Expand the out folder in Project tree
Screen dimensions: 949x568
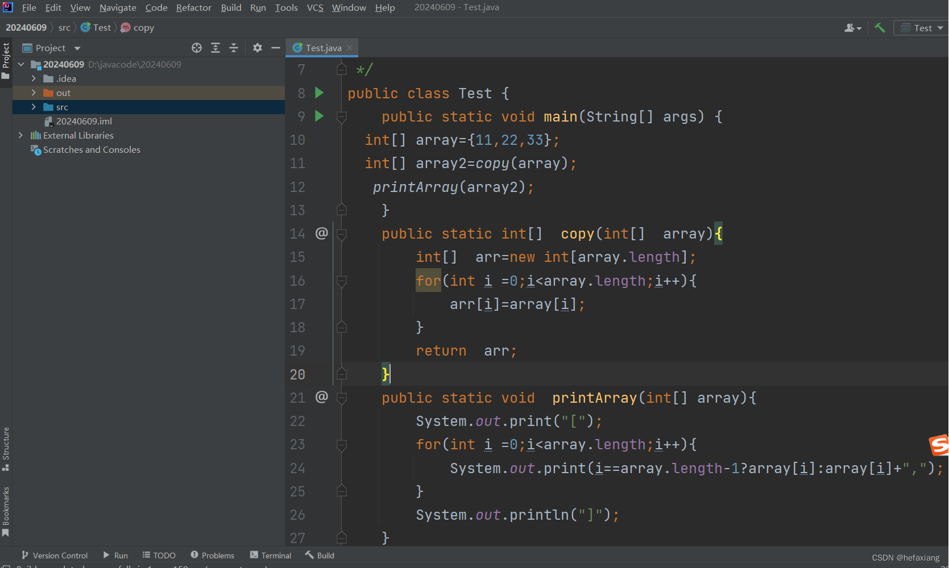coord(33,92)
